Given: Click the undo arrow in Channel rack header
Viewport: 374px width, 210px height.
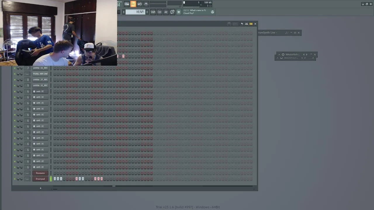Looking at the screenshot, I should click(242, 24).
